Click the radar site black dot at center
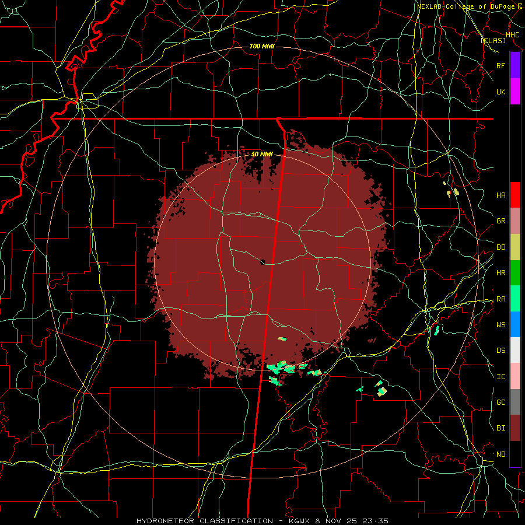525x525 pixels. [x=262, y=261]
